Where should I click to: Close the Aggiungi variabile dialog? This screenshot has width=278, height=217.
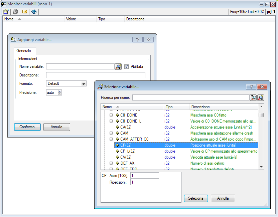pyautogui.click(x=148, y=40)
